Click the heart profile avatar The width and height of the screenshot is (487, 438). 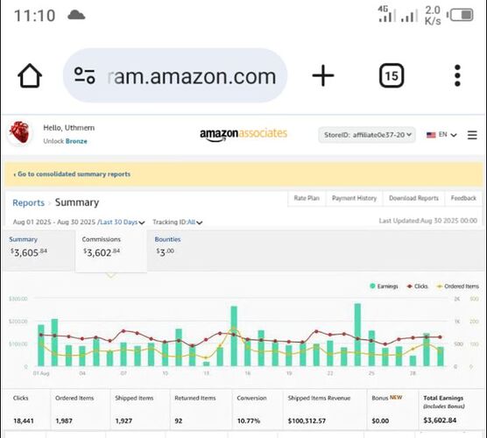pos(19,132)
